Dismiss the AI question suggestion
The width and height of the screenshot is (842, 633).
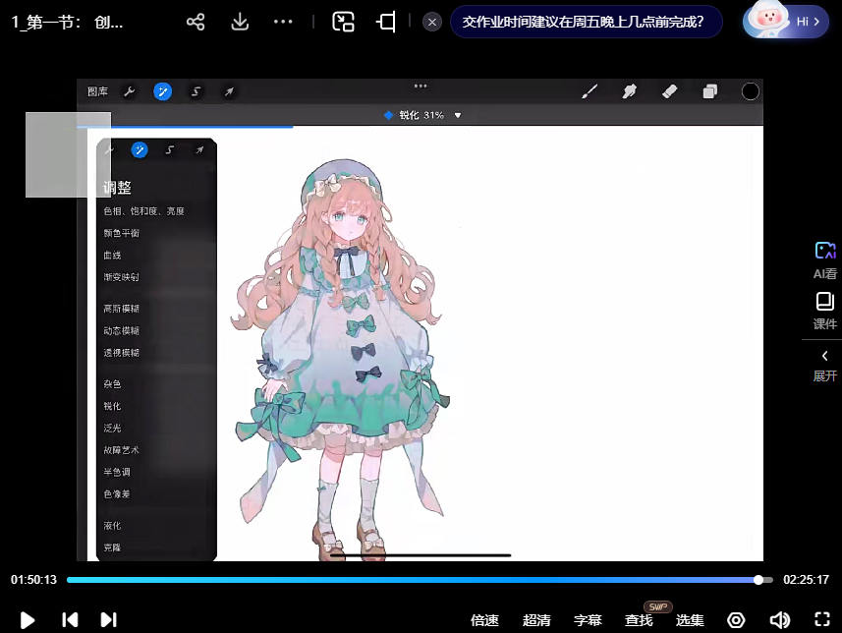click(x=431, y=22)
